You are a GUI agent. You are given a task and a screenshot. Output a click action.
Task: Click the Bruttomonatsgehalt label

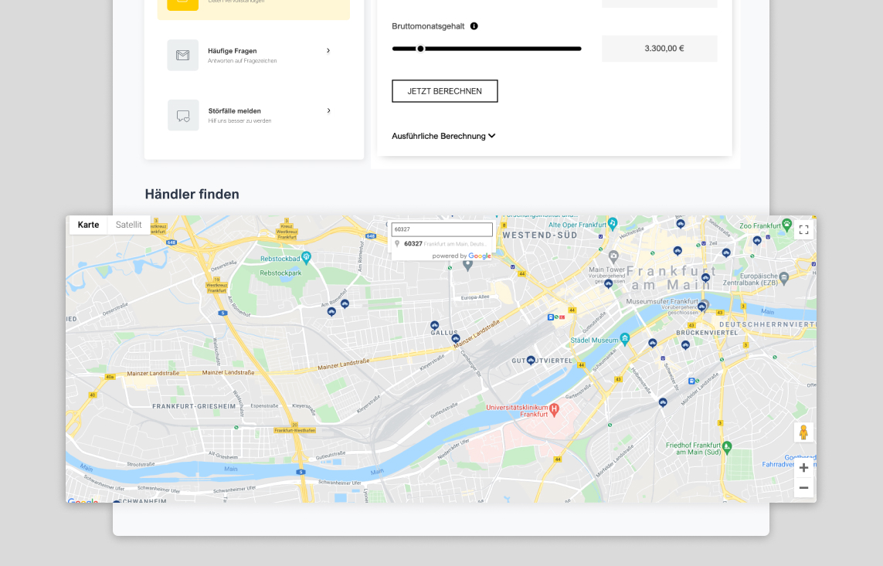pos(428,26)
